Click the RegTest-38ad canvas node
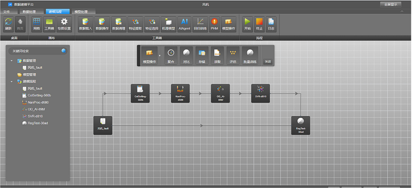Viewport: 412px width, 188px height. pos(301,126)
